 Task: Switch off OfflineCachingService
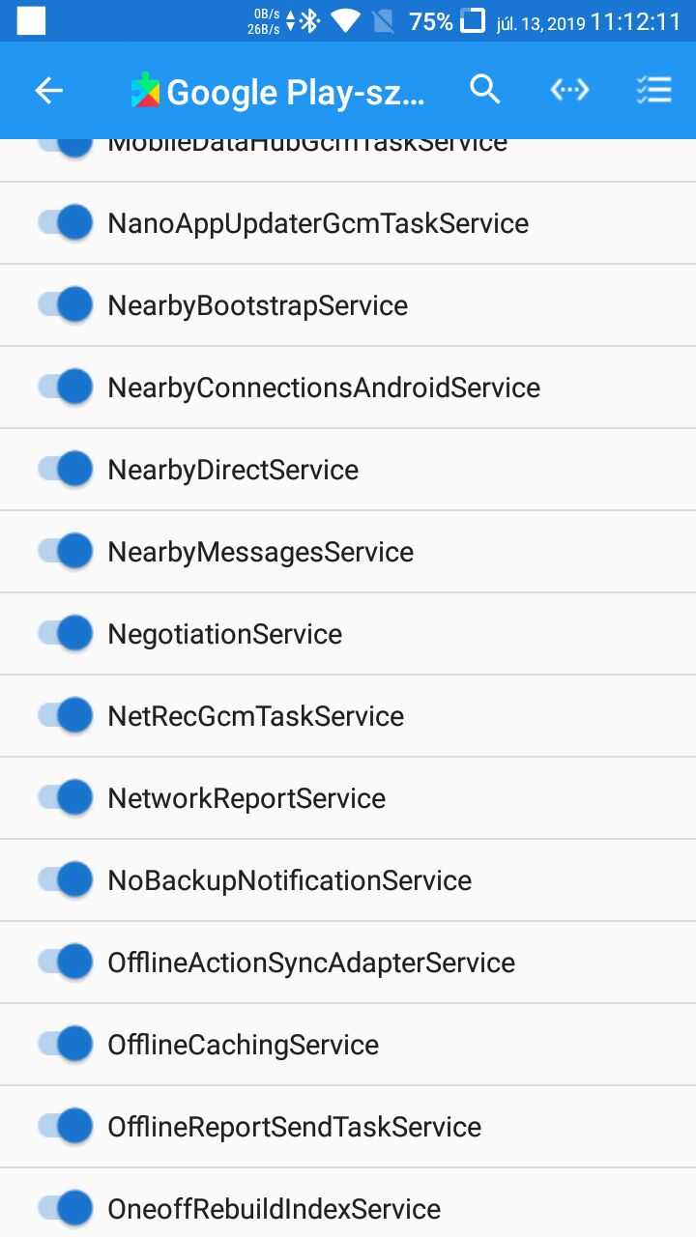point(66,1044)
